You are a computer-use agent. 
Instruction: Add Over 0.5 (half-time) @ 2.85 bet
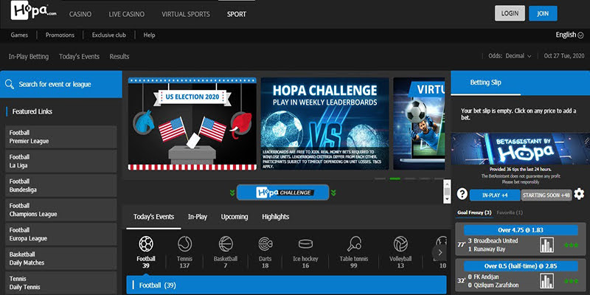point(521,266)
